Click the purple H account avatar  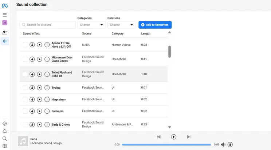point(5,23)
